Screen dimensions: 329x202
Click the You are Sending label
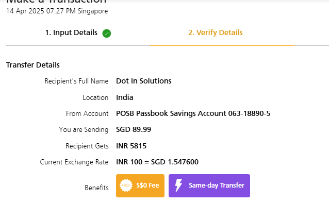(84, 130)
